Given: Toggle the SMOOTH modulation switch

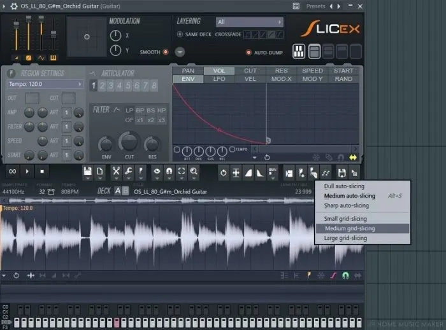Looking at the screenshot, I should pos(166,52).
